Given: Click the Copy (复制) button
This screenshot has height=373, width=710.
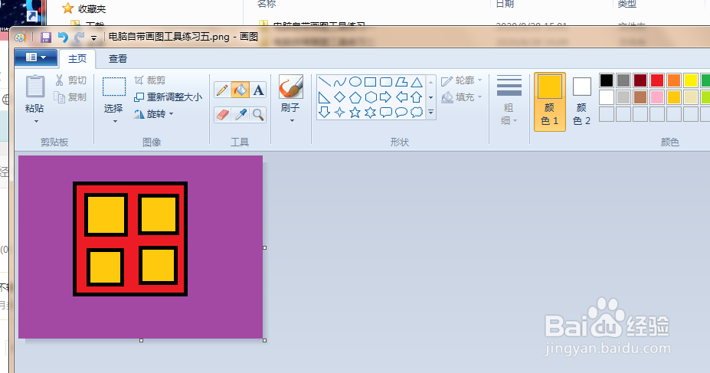Looking at the screenshot, I should click(x=70, y=97).
